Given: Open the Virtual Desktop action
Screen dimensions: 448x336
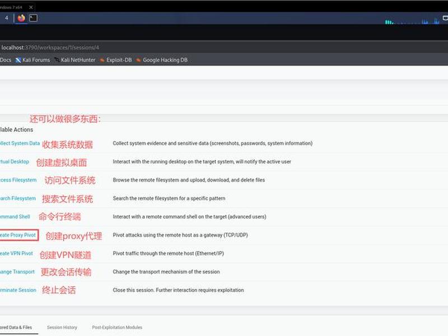Looking at the screenshot, I should tap(15, 161).
